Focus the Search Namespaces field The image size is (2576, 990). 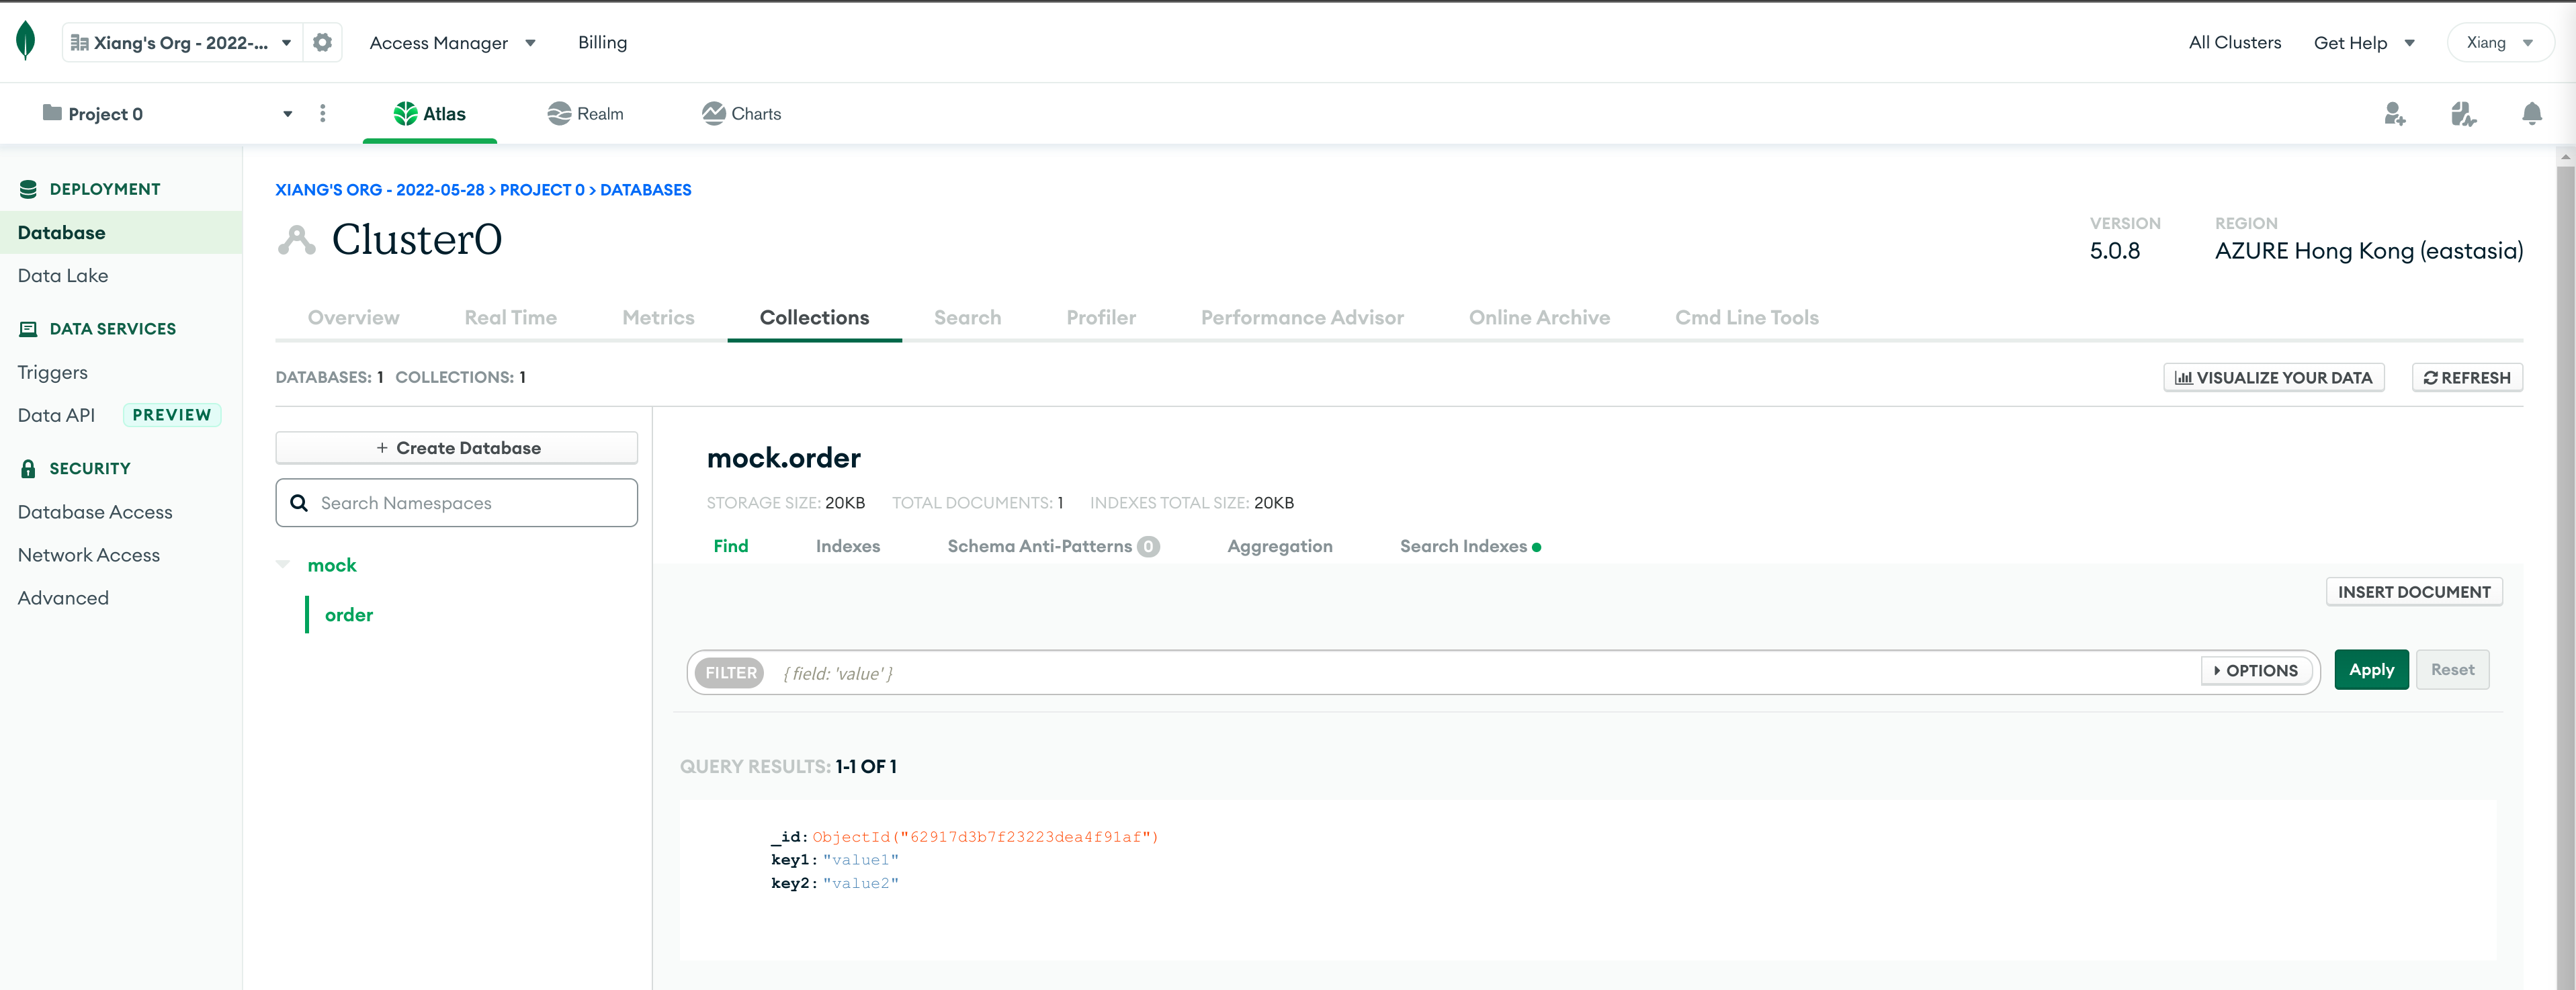click(457, 503)
